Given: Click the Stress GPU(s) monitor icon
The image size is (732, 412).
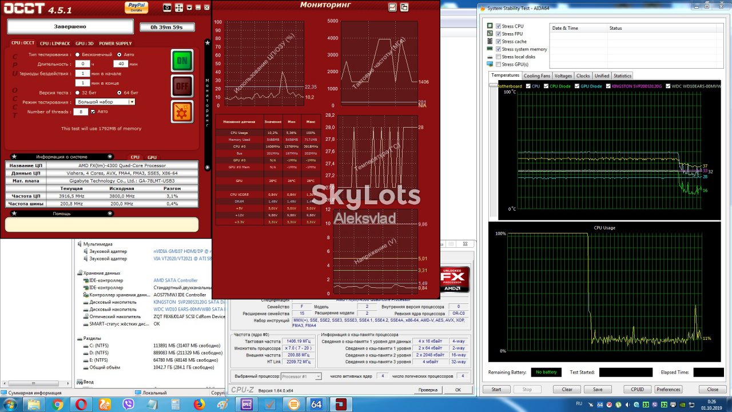Looking at the screenshot, I should (490, 64).
